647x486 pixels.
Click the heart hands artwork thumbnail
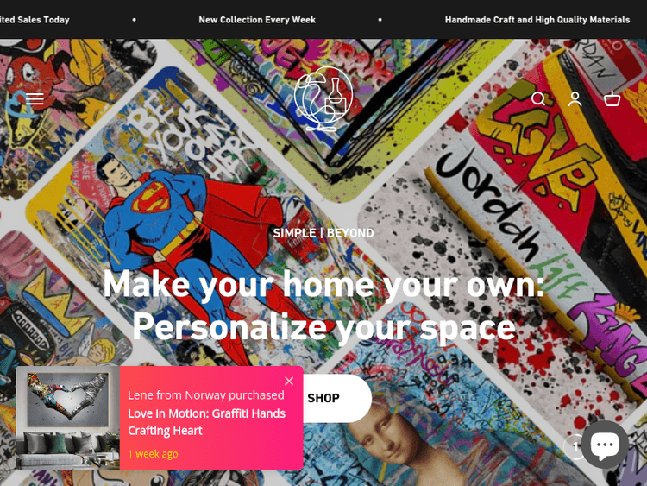coord(68,418)
